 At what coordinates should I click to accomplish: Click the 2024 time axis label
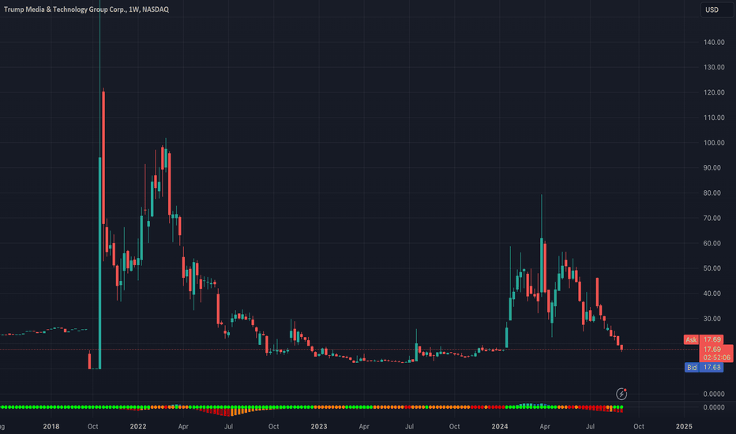click(x=499, y=426)
